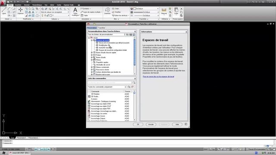Switch to Présentation2 layout tab
This screenshot has width=276, height=155.
point(33,138)
